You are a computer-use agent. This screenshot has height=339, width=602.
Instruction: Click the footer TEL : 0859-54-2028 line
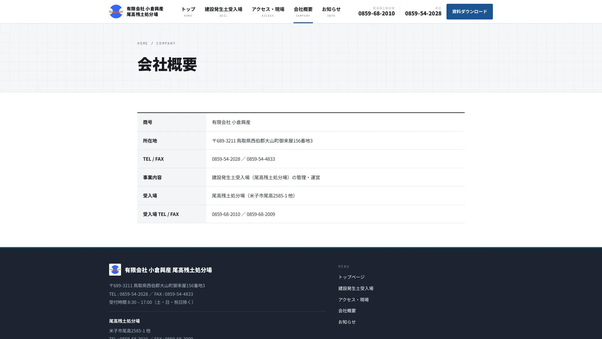(151, 294)
